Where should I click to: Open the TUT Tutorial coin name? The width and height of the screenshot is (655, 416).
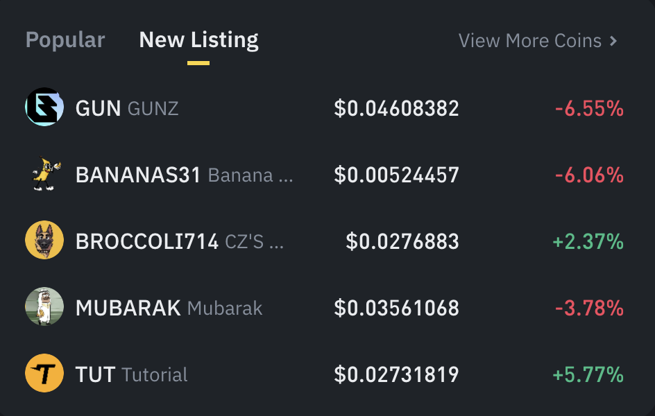pyautogui.click(x=132, y=374)
